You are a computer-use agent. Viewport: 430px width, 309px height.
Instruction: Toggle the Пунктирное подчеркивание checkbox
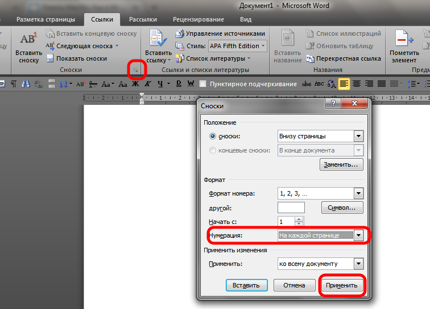click(x=202, y=84)
